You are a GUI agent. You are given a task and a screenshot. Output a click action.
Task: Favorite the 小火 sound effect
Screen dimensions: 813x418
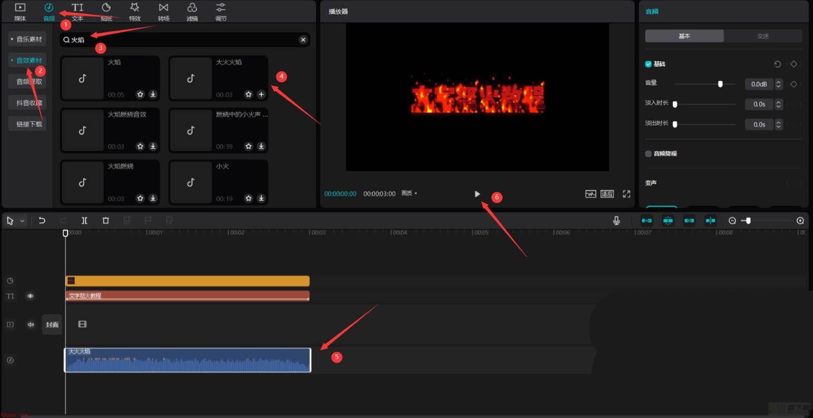point(248,198)
